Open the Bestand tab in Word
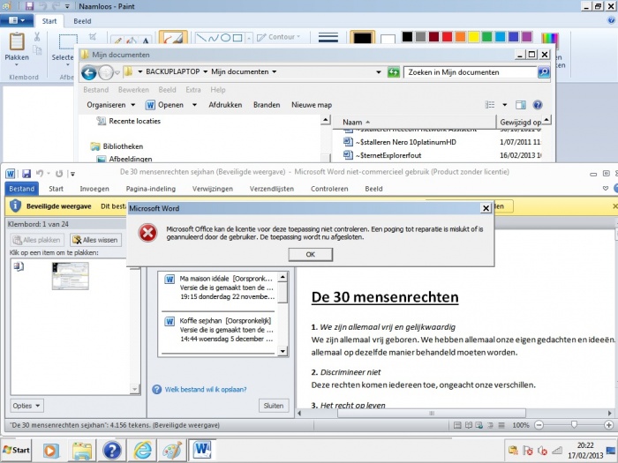The width and height of the screenshot is (618, 463). [22, 189]
